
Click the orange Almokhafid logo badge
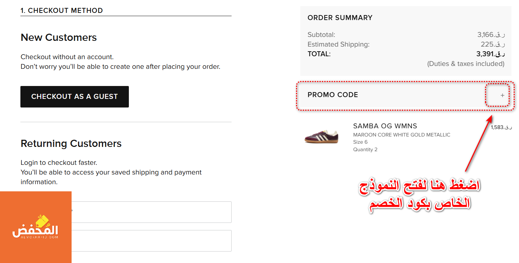[x=36, y=227]
